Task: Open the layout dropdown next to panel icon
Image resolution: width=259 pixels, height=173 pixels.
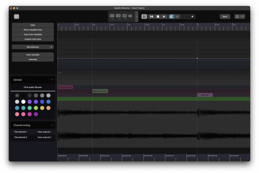Action: [x=243, y=17]
